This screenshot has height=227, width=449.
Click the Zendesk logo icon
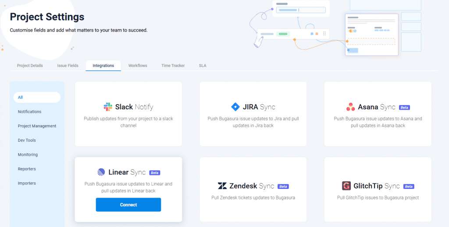tap(222, 186)
